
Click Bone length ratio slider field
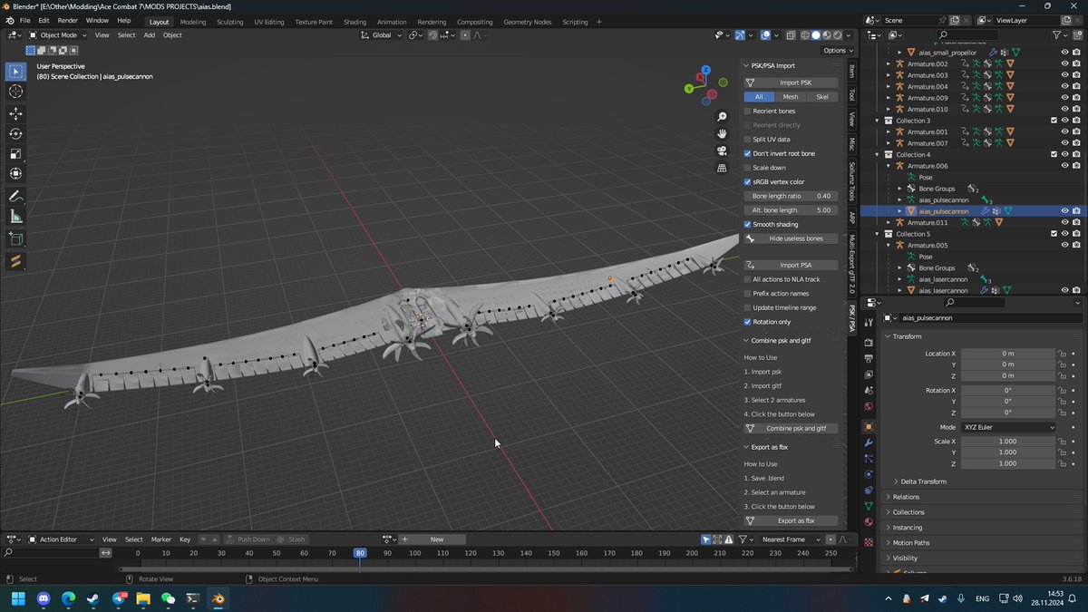791,196
